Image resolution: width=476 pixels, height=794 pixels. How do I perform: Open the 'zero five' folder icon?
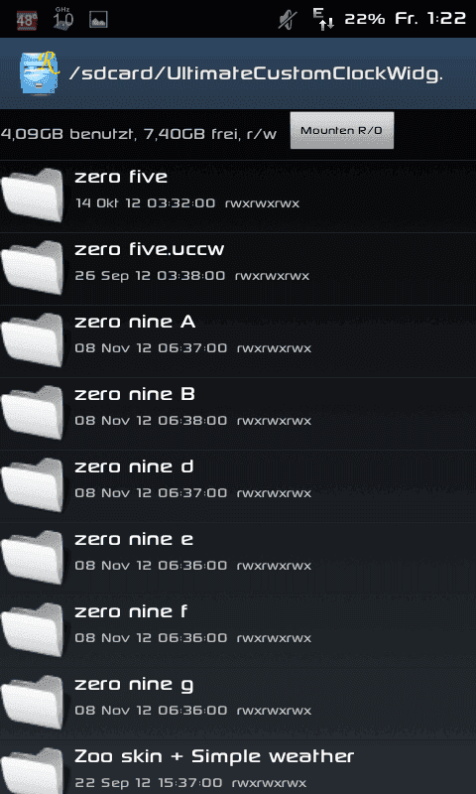point(33,196)
